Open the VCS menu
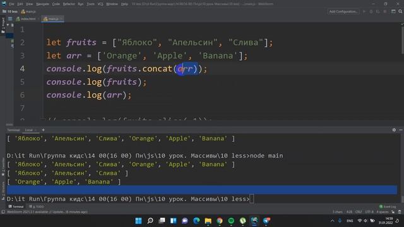This screenshot has width=404, height=227. click(x=100, y=4)
